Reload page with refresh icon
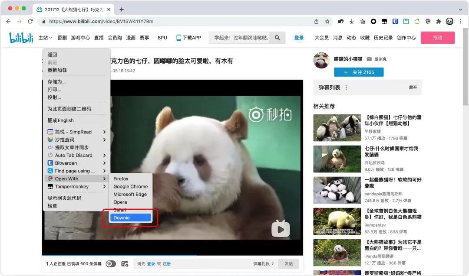Image resolution: width=469 pixels, height=276 pixels. pos(30,22)
